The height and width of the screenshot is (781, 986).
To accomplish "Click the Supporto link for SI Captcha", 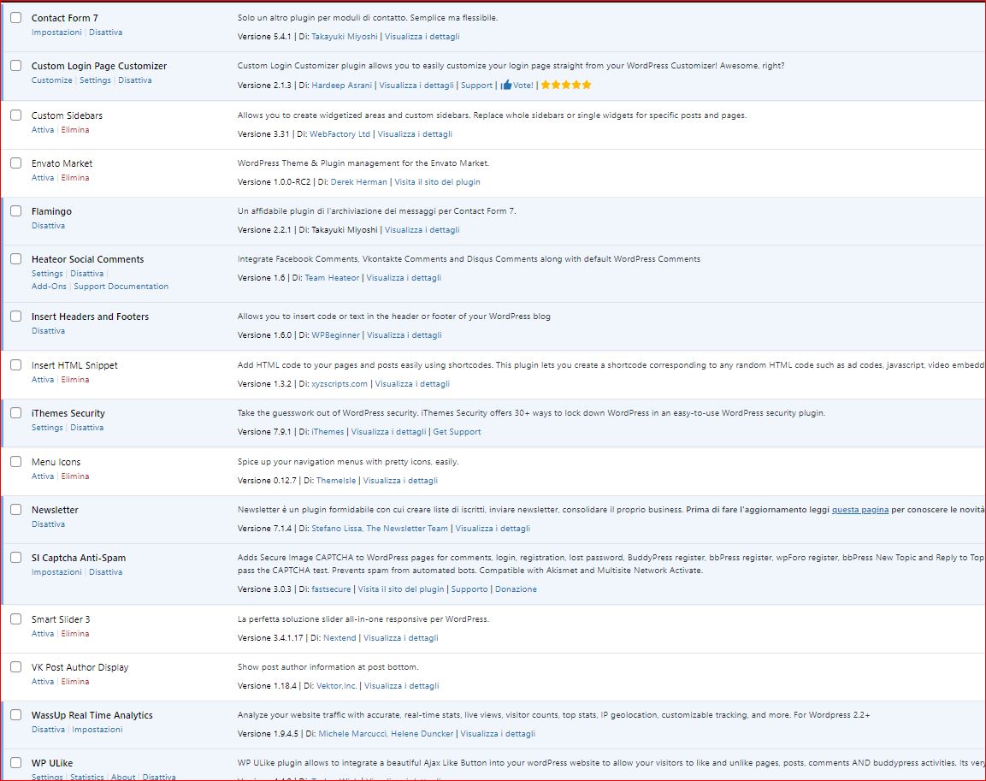I will [x=469, y=589].
